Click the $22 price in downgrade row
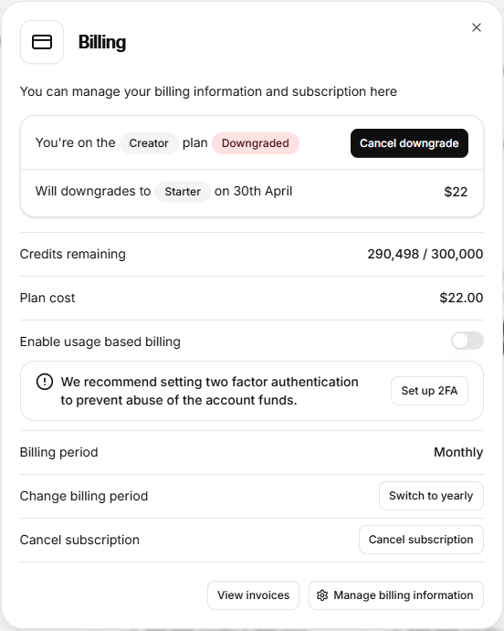Screen dimensions: 504x631 (456, 192)
